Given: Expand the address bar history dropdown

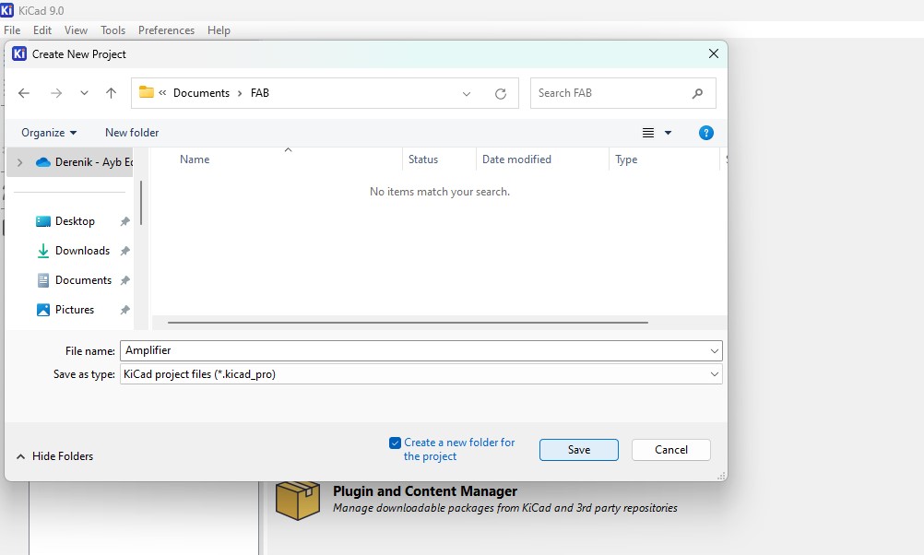Looking at the screenshot, I should [466, 94].
